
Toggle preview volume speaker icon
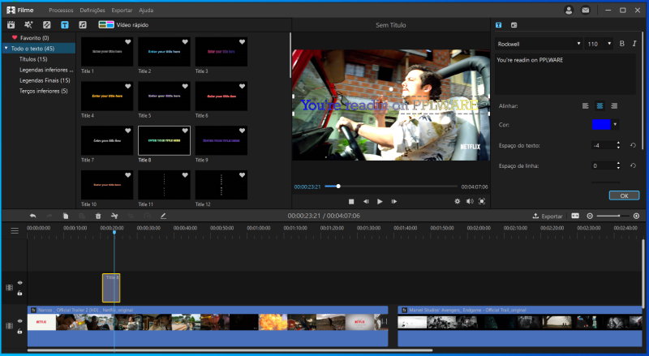[470, 201]
